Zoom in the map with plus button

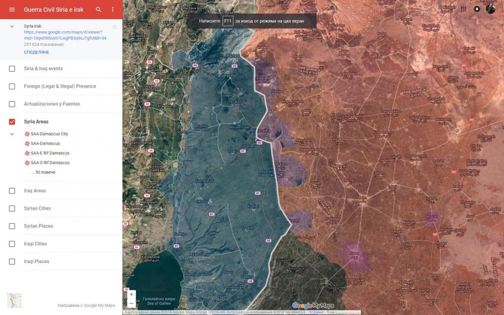click(x=132, y=294)
